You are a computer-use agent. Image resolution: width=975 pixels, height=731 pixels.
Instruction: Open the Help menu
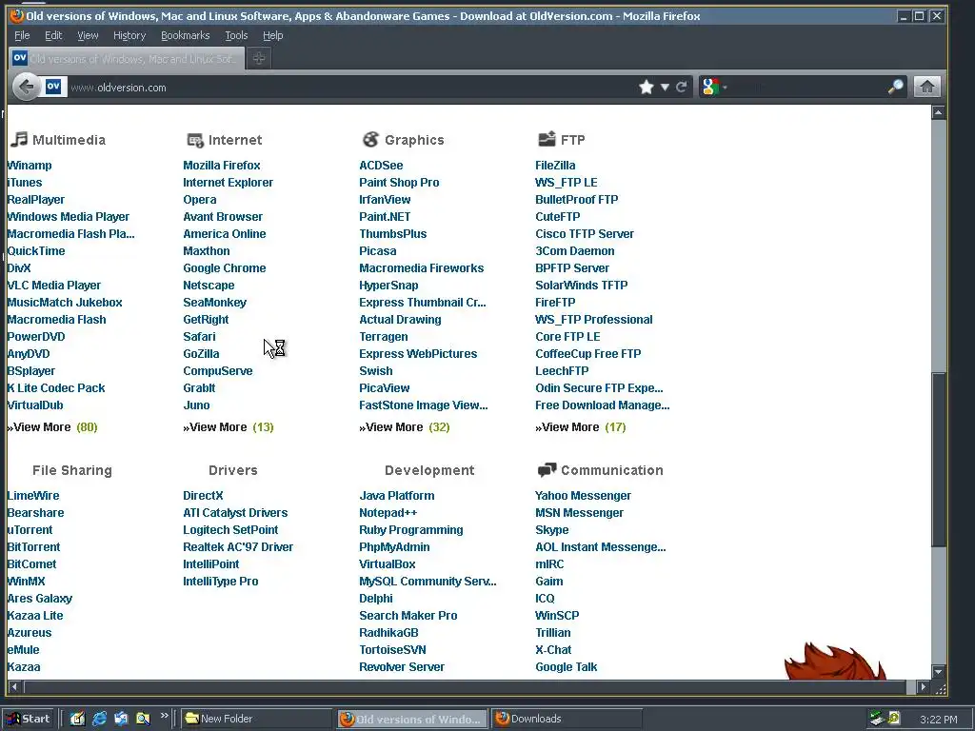(x=272, y=35)
